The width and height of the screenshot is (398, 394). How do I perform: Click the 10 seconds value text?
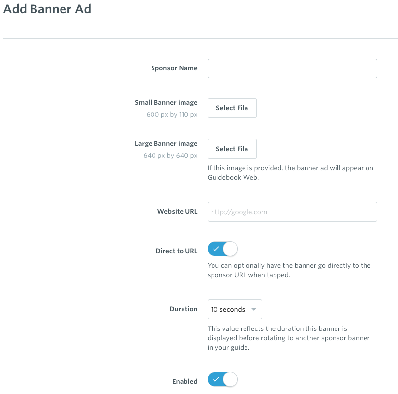[x=228, y=309]
